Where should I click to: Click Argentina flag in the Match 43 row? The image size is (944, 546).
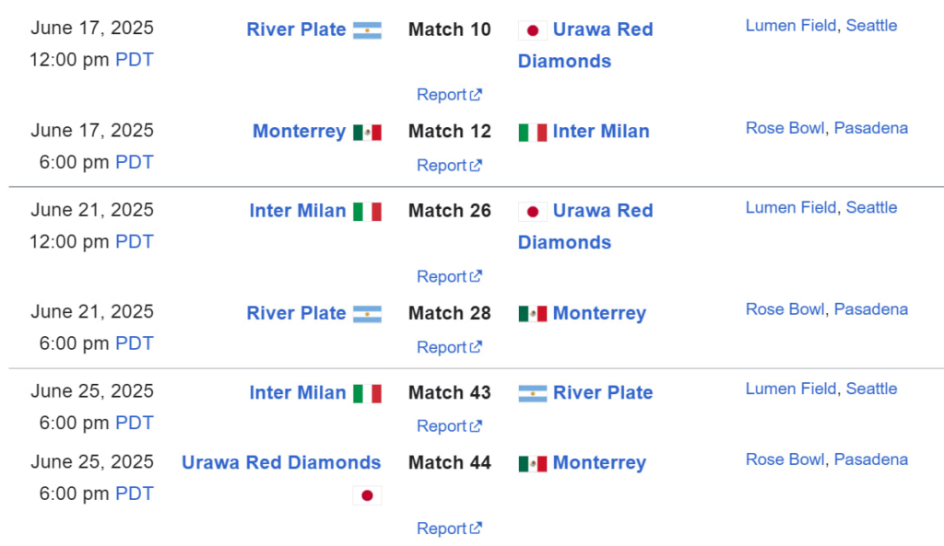coord(532,393)
